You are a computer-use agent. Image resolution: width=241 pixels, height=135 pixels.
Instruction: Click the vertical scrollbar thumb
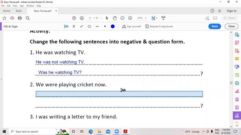coord(231,83)
